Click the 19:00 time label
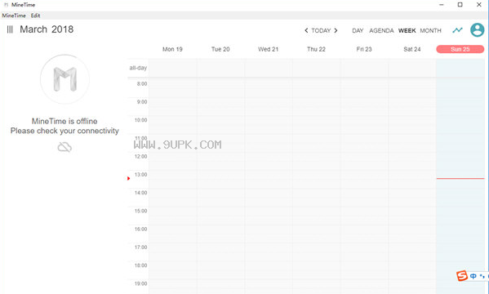This screenshot has height=294, width=489. point(140,283)
